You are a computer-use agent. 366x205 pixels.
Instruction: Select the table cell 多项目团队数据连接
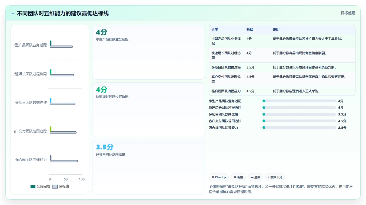pos(226,67)
